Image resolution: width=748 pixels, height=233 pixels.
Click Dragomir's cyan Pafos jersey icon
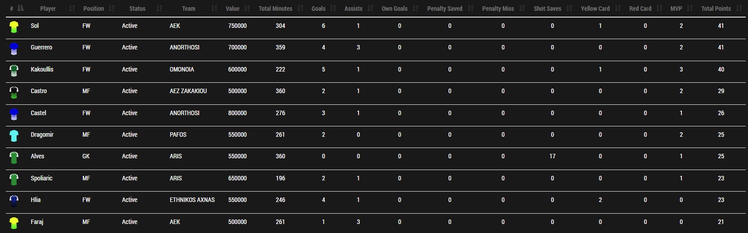[x=14, y=135]
